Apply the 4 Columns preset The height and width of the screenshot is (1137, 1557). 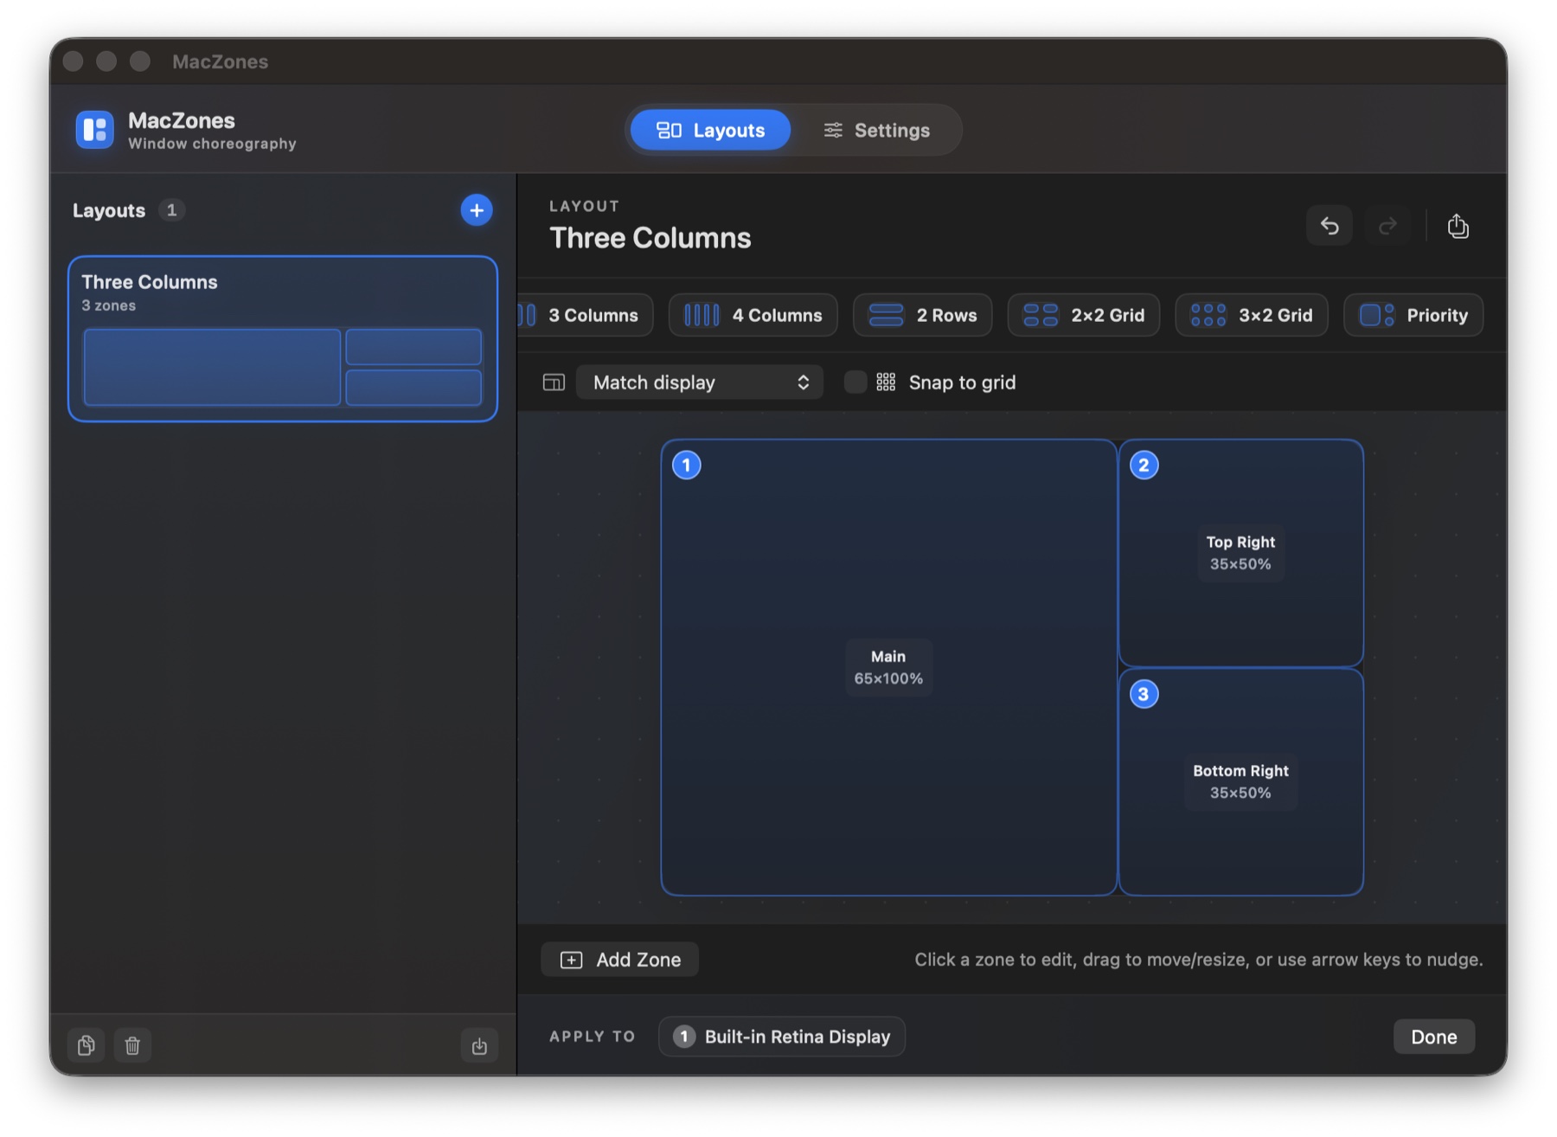753,315
